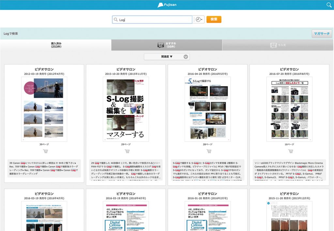
Task: Select the 購入済み (253件) tab
Action: pos(56,45)
